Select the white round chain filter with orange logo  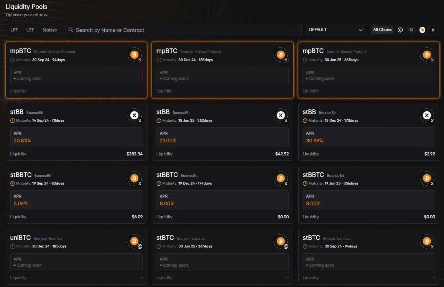(x=422, y=30)
